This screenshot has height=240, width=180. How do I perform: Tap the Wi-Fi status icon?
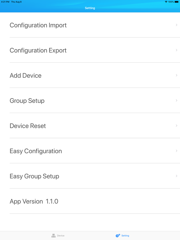(166, 2)
